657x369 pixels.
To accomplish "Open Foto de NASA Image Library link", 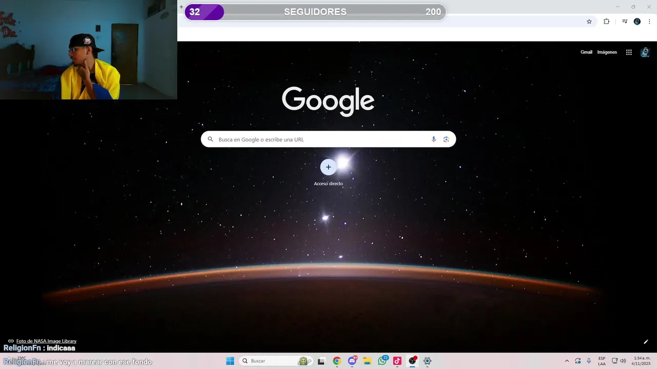I will [x=46, y=341].
